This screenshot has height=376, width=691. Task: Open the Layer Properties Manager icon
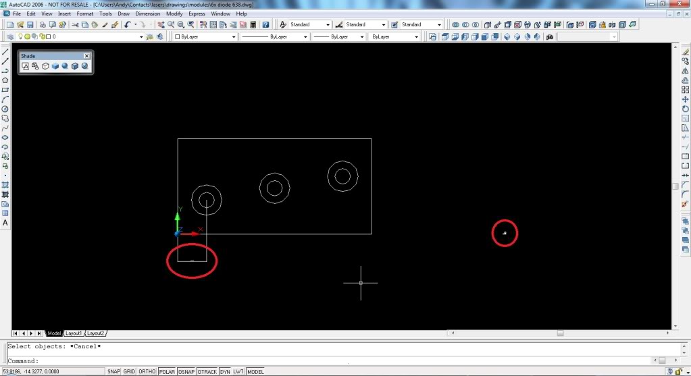pyautogui.click(x=9, y=36)
